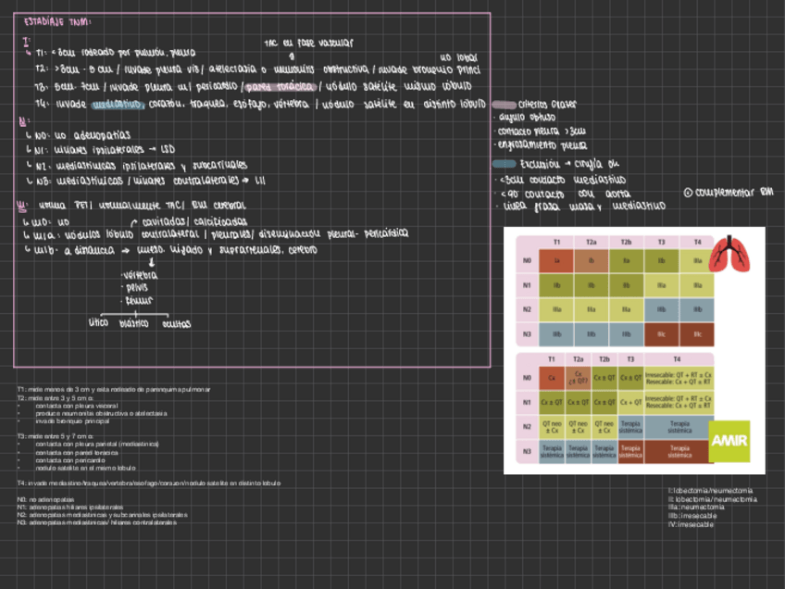Image resolution: width=785 pixels, height=589 pixels.
Task: Select typed line starting 'T1: mide menos de 3 cm'
Action: click(114, 389)
